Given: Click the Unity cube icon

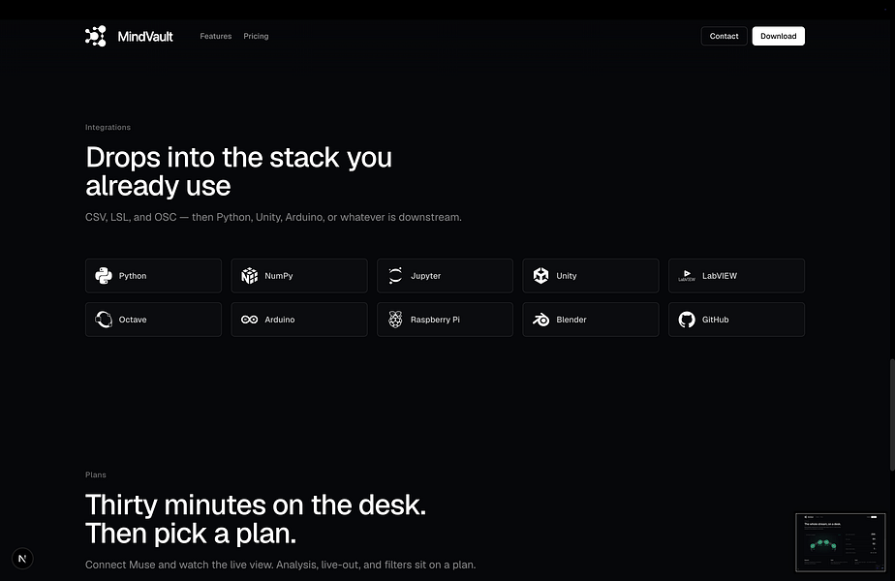Looking at the screenshot, I should pos(540,276).
